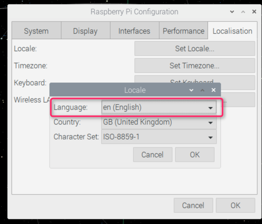Click the Localisation tab
Viewport: 262px width, 224px height.
click(232, 31)
